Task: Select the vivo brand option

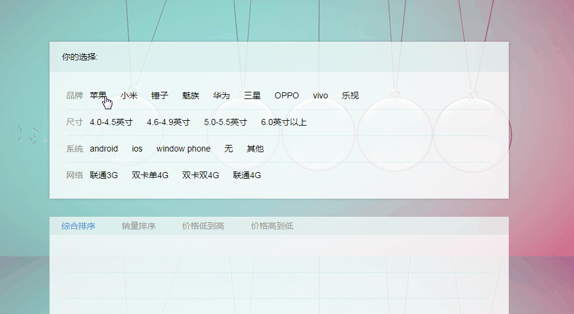Action: click(320, 95)
